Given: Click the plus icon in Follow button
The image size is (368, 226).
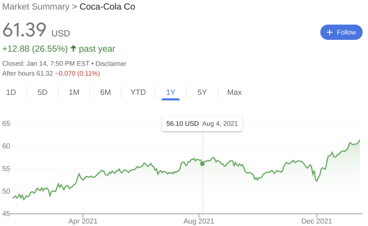Looking at the screenshot, I should 330,33.
